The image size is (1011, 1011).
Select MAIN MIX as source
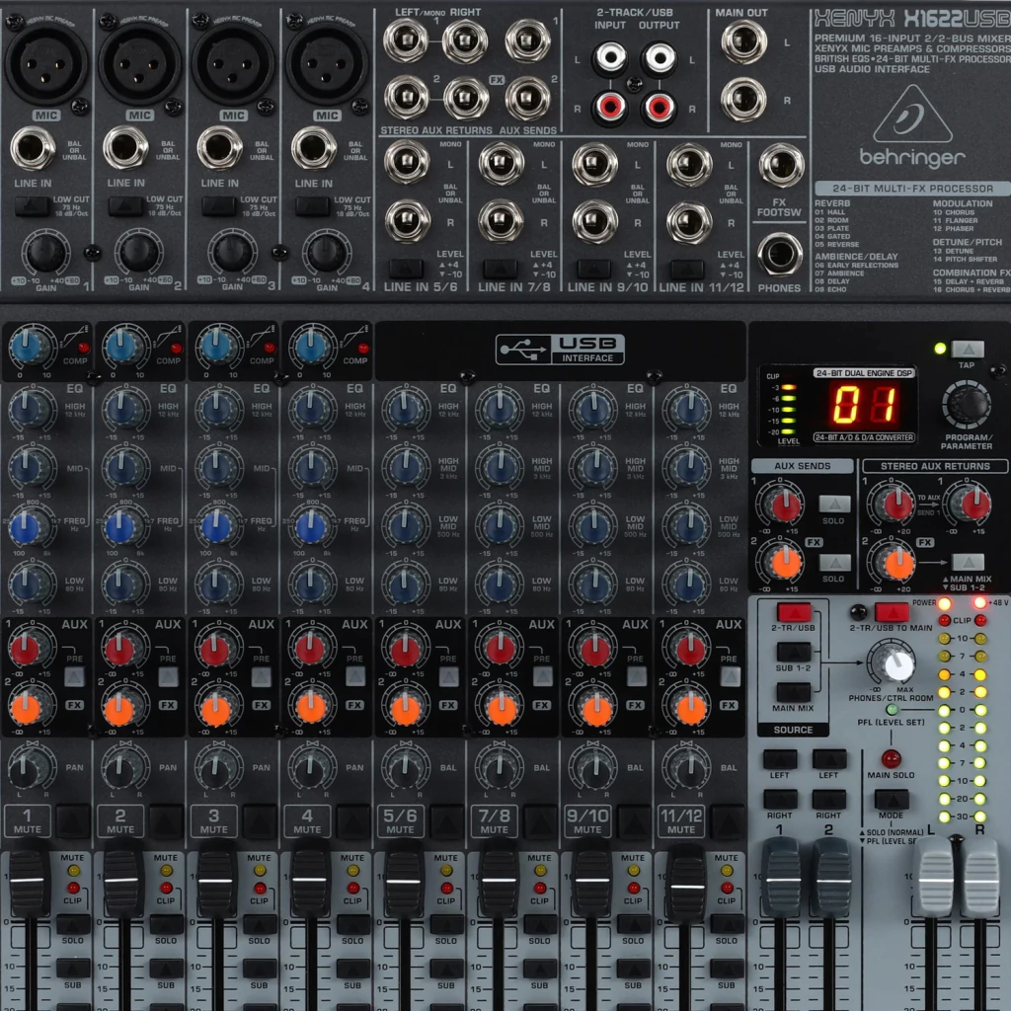[x=794, y=692]
